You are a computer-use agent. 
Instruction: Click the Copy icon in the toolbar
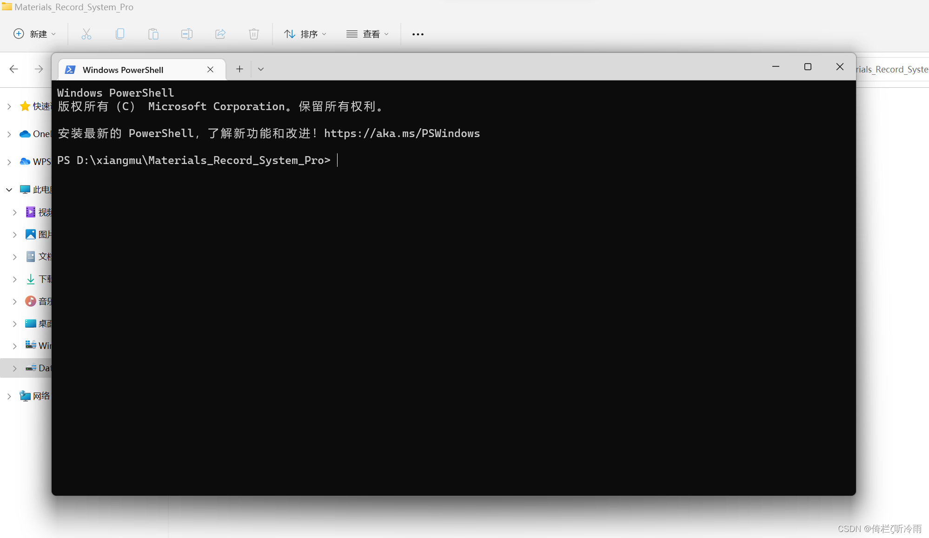(x=120, y=33)
